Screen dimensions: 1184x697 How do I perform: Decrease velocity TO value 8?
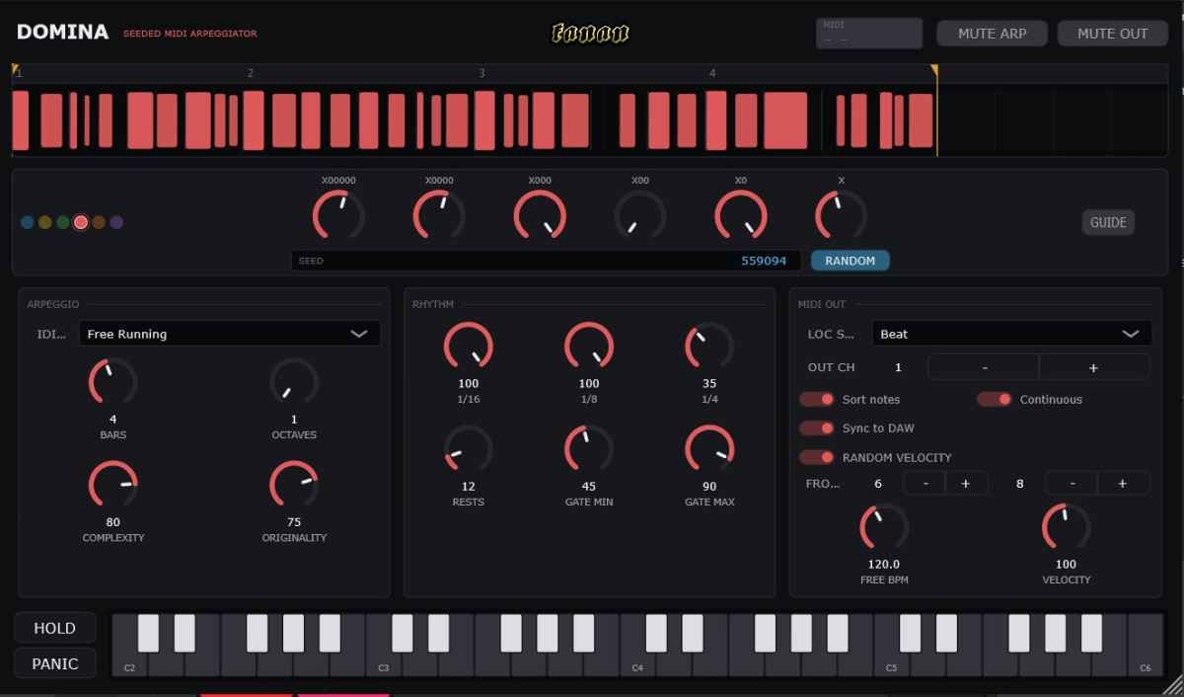[1071, 484]
